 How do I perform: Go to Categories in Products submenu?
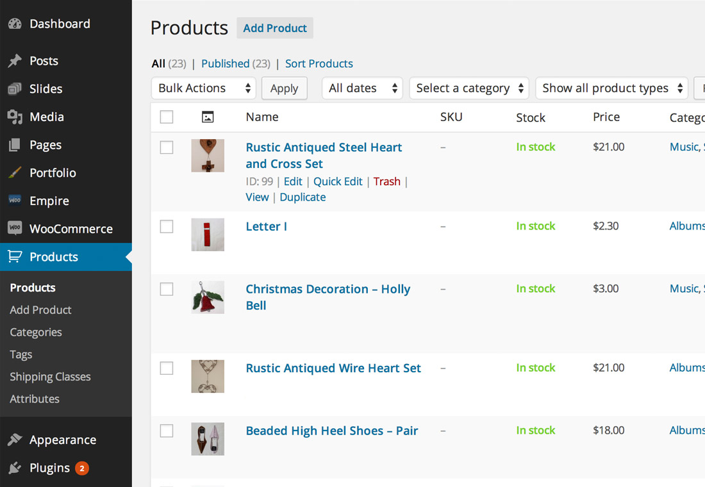(36, 332)
